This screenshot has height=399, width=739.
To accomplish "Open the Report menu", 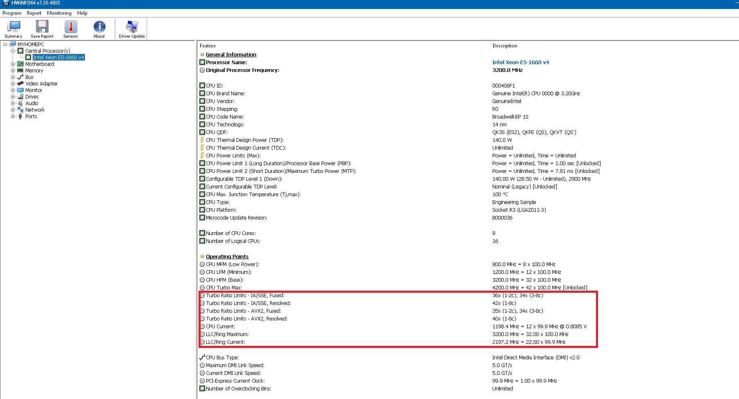I will pyautogui.click(x=34, y=13).
